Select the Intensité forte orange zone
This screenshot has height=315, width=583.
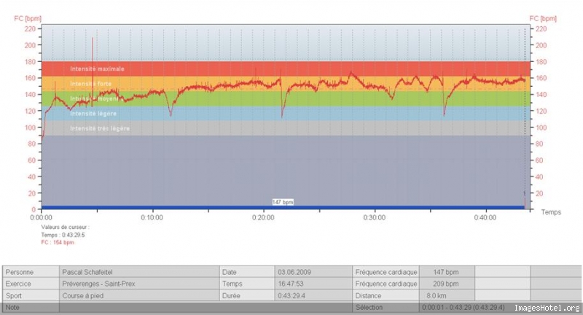tap(286, 84)
